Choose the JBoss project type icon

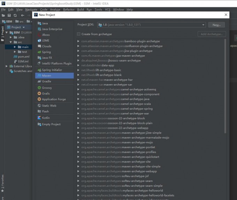tap(39, 35)
